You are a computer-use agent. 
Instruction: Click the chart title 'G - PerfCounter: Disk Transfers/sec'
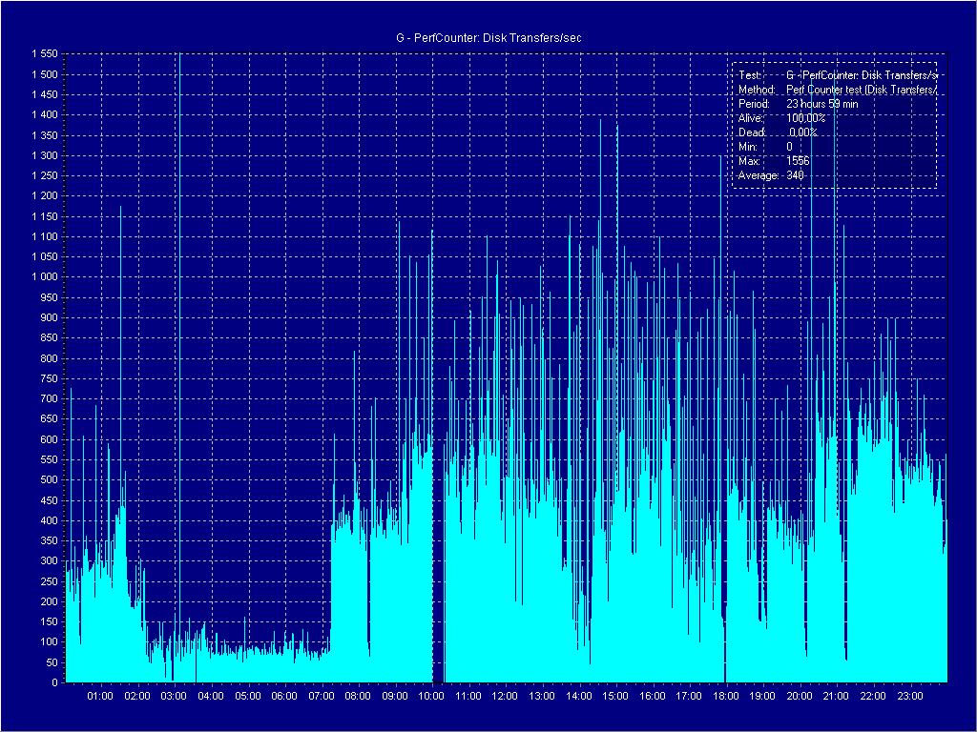(488, 38)
